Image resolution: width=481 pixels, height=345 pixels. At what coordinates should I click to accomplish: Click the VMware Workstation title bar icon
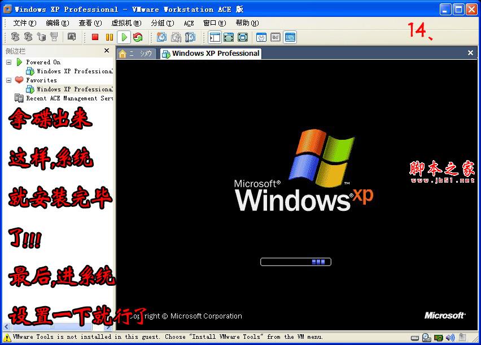[x=7, y=9]
